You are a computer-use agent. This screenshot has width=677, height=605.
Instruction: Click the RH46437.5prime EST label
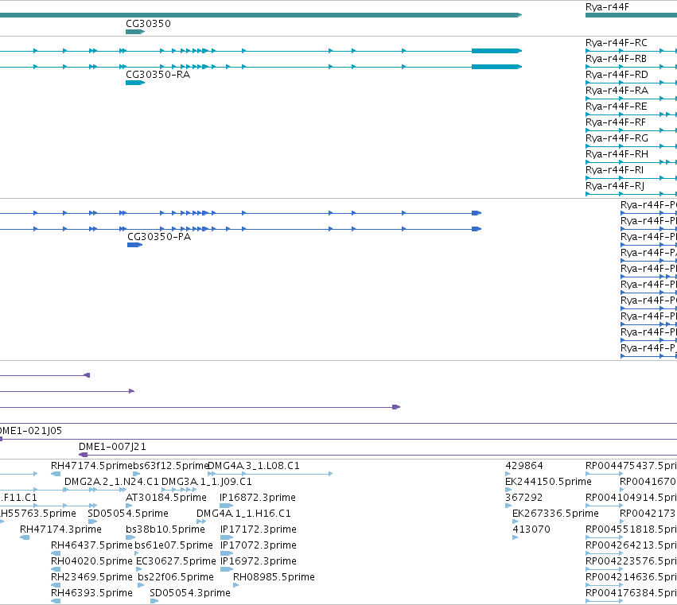pos(91,545)
